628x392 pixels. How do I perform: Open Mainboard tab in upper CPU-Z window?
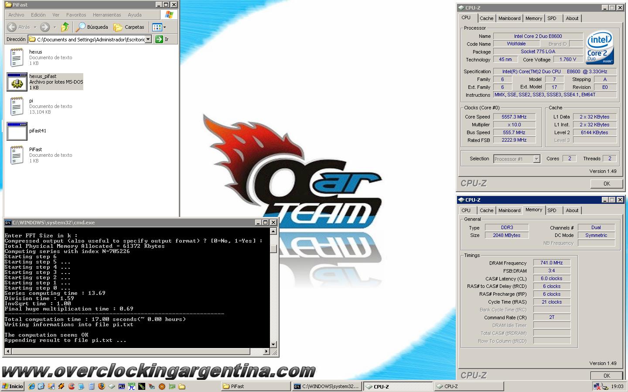pos(509,18)
